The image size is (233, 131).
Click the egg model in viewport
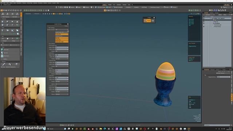point(166,71)
